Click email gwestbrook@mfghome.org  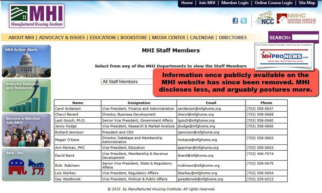pos(200,179)
